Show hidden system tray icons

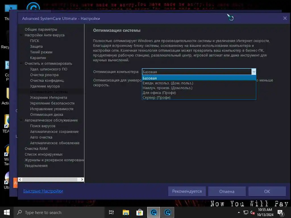click(239, 212)
